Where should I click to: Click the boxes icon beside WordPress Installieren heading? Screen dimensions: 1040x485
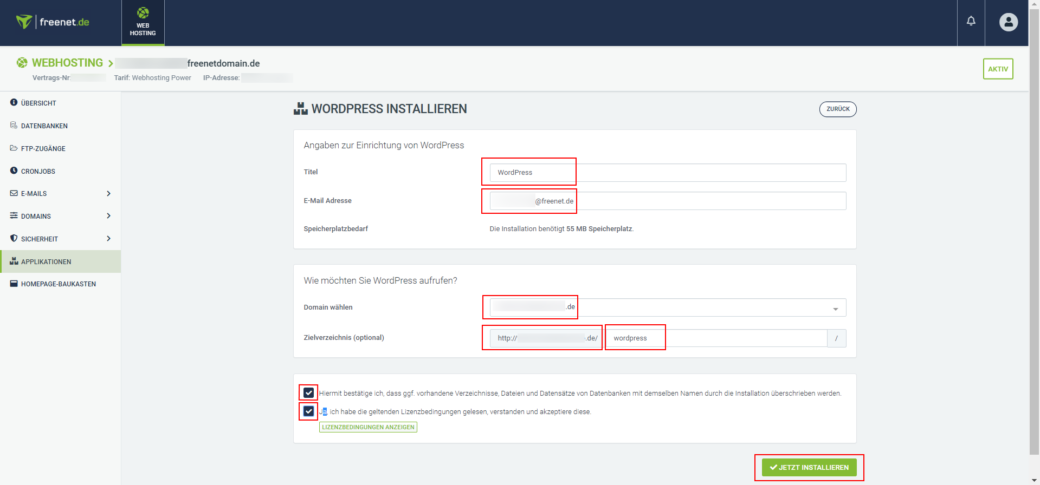[301, 109]
